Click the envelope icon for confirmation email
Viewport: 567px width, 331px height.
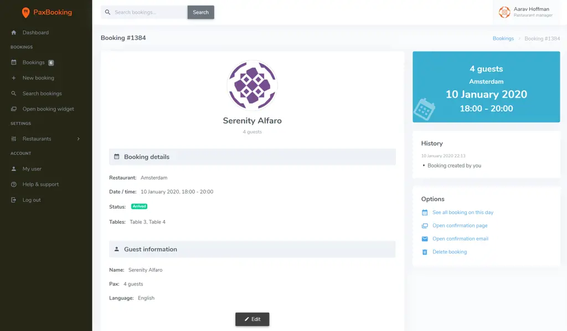click(425, 239)
